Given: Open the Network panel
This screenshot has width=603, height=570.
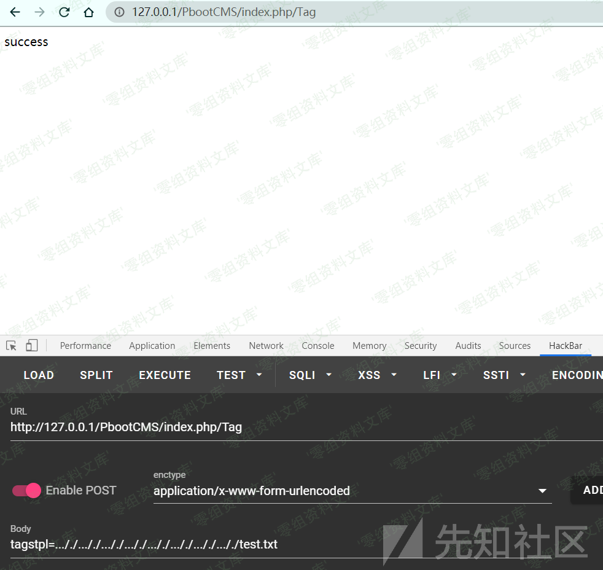Looking at the screenshot, I should 266,345.
